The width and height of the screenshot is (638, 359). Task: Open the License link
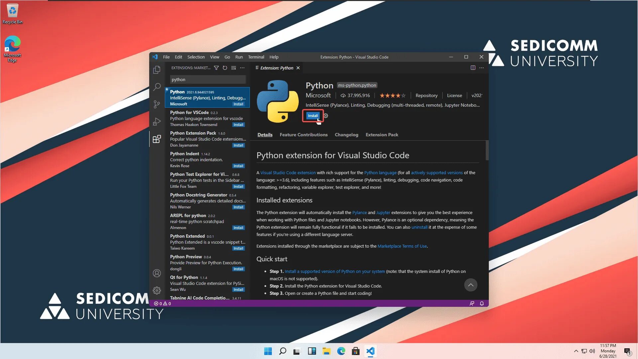tap(454, 95)
